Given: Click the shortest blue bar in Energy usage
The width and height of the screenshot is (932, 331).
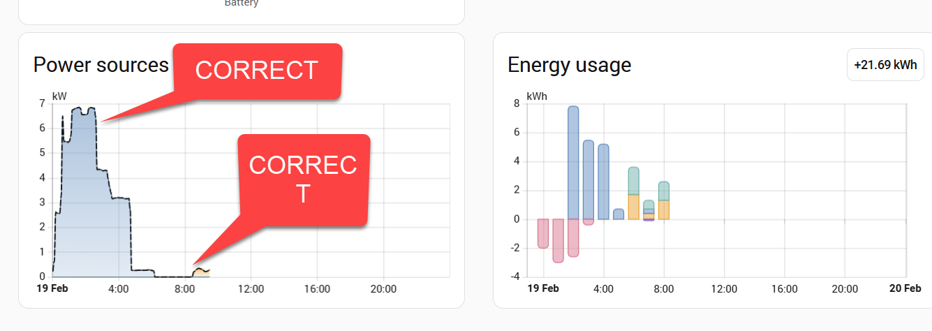Looking at the screenshot, I should [x=619, y=214].
